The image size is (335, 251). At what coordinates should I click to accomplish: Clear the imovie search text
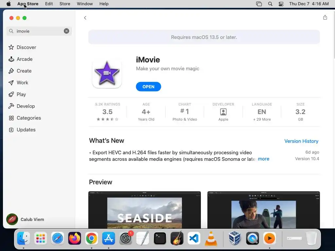(66, 31)
